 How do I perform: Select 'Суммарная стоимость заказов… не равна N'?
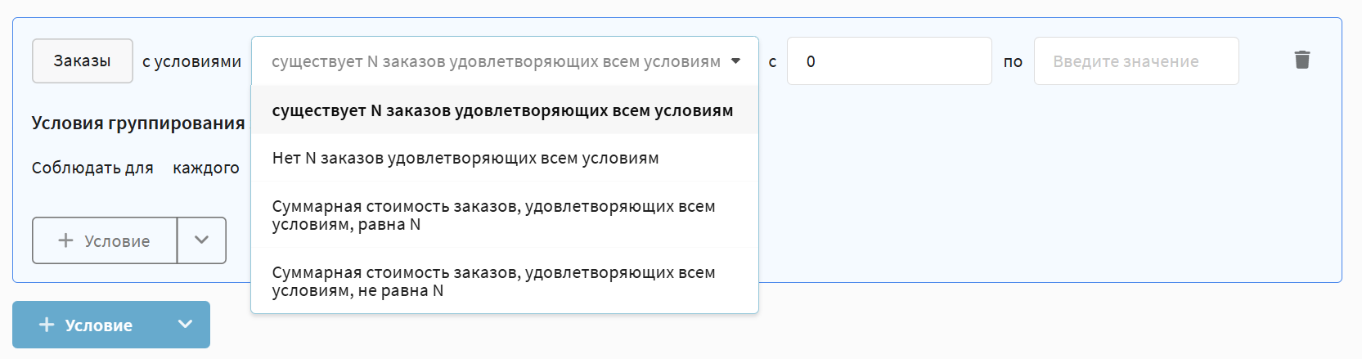pos(493,281)
